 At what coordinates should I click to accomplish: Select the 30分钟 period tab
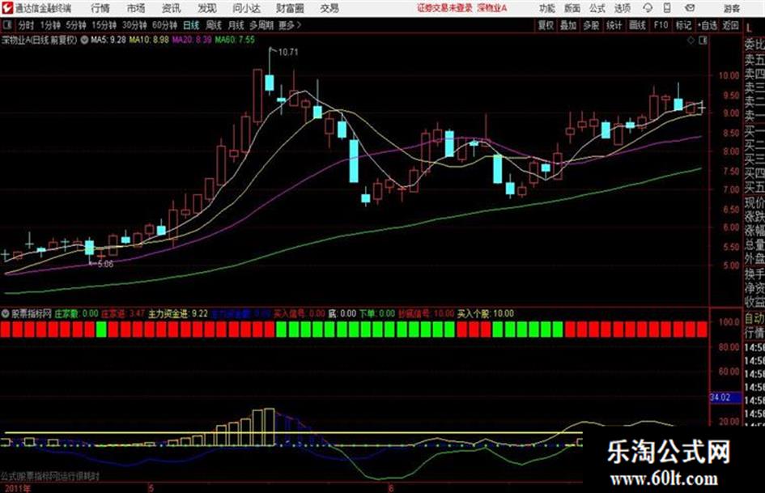tap(134, 25)
